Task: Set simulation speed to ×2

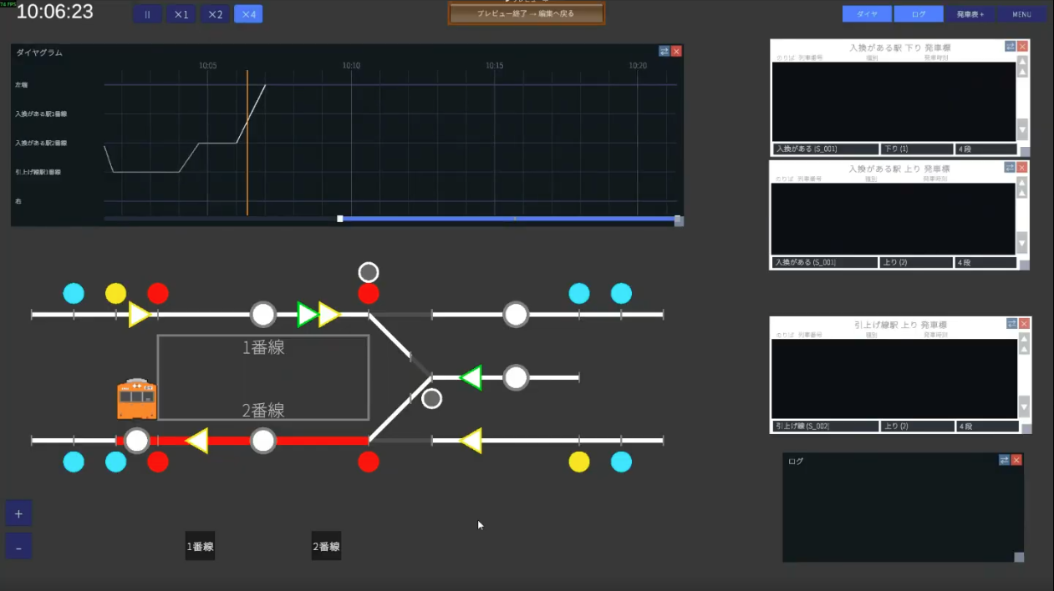Action: pyautogui.click(x=215, y=14)
